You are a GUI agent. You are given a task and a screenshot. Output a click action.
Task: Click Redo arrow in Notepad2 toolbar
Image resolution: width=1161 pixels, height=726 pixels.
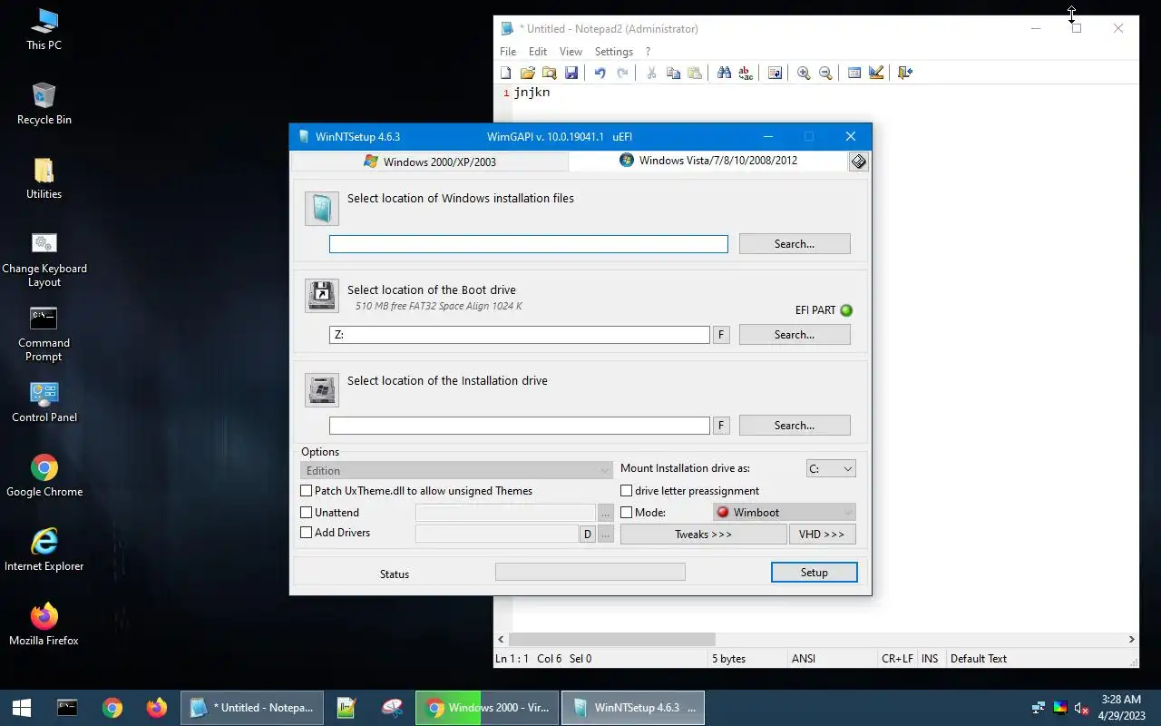pos(622,73)
